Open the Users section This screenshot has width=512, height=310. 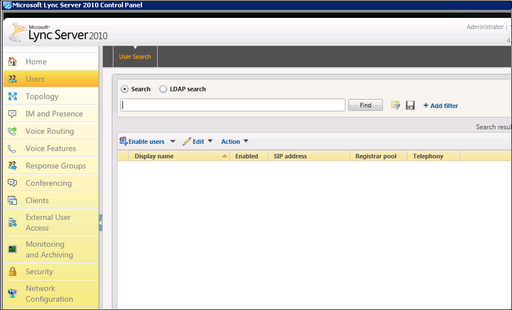tap(51, 79)
